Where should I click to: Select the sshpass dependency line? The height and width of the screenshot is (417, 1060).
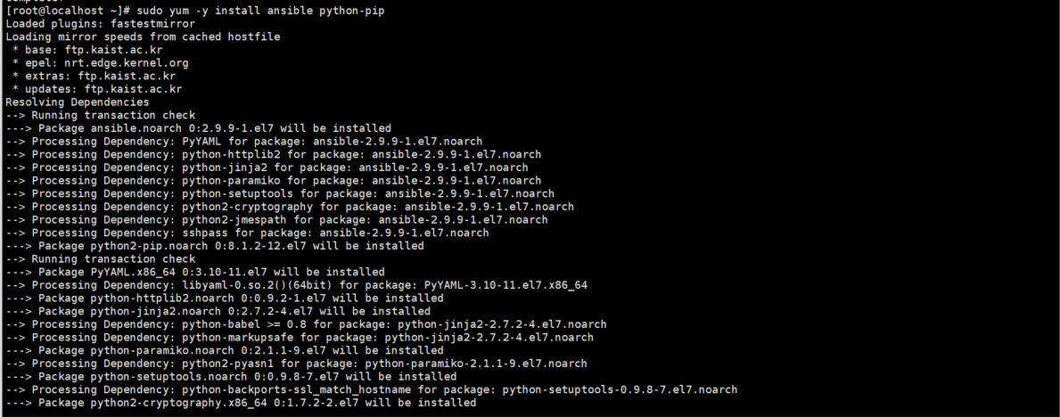coord(248,233)
